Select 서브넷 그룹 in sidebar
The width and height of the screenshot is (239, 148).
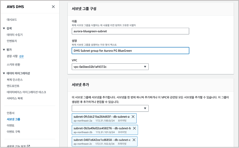click(14, 119)
